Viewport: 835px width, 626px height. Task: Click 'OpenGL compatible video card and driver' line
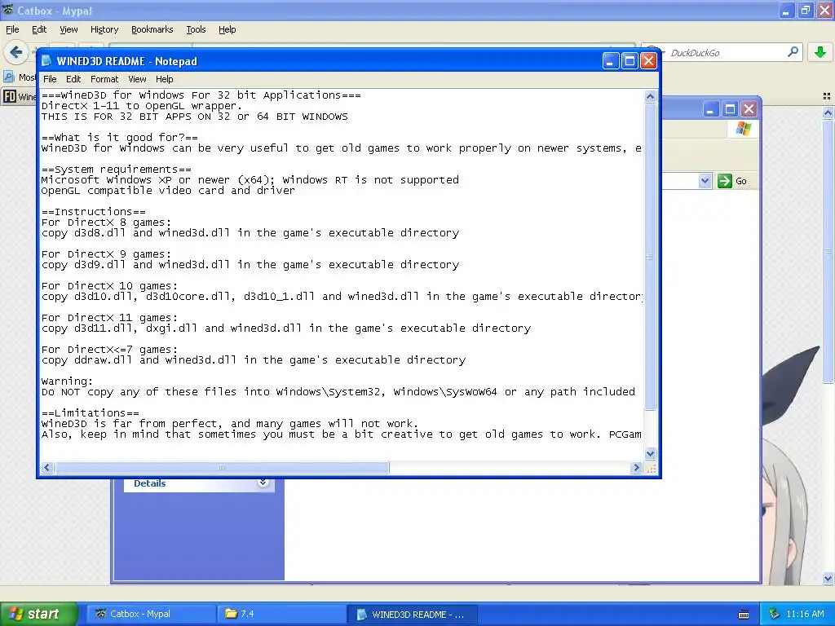point(168,191)
